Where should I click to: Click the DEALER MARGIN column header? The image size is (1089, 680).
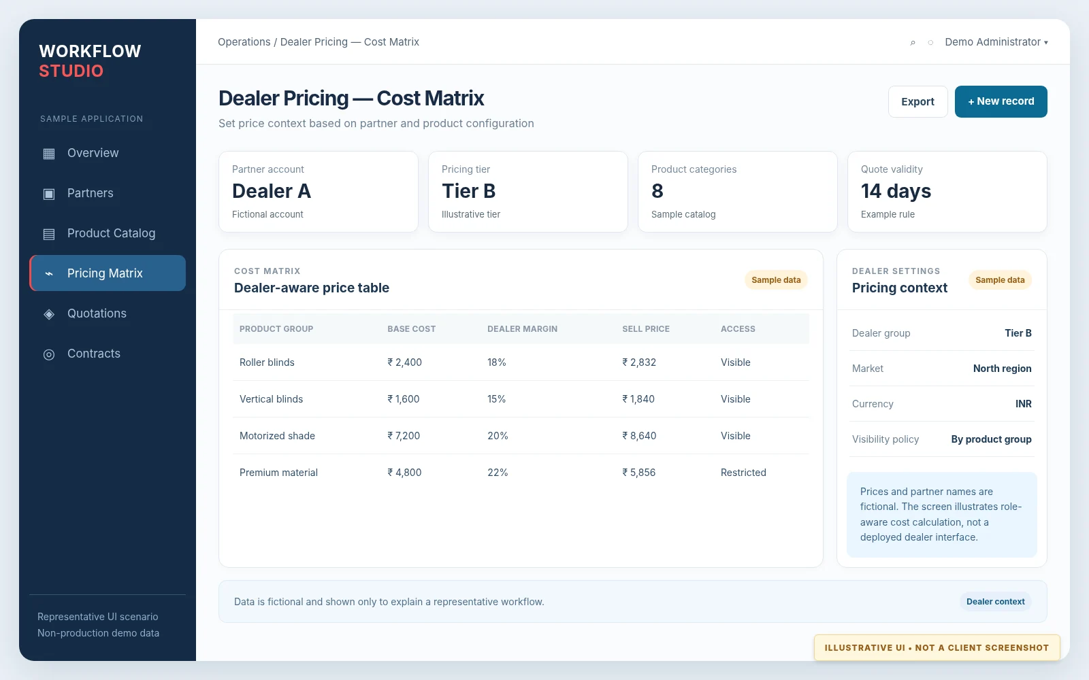click(522, 329)
